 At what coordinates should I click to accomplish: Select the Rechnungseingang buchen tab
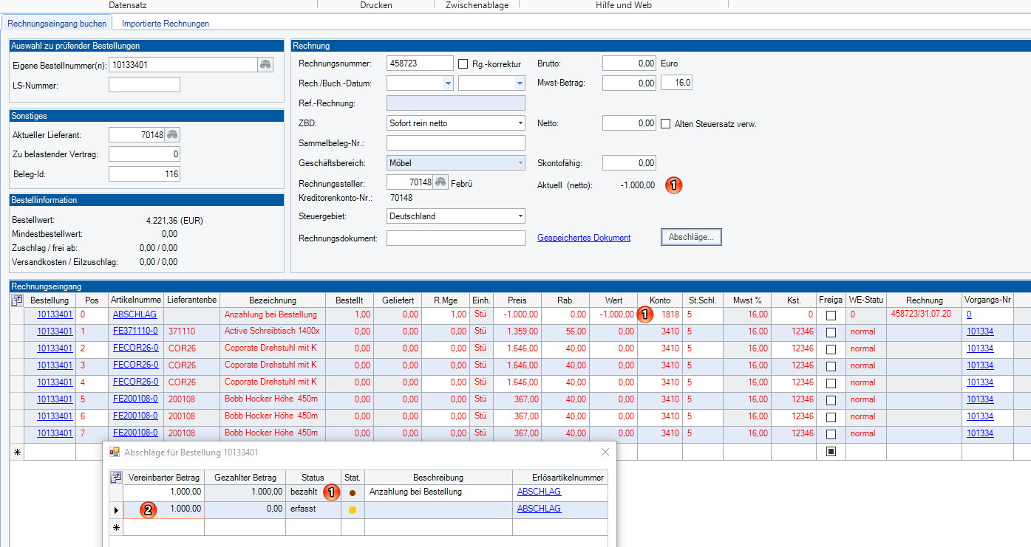[x=57, y=24]
